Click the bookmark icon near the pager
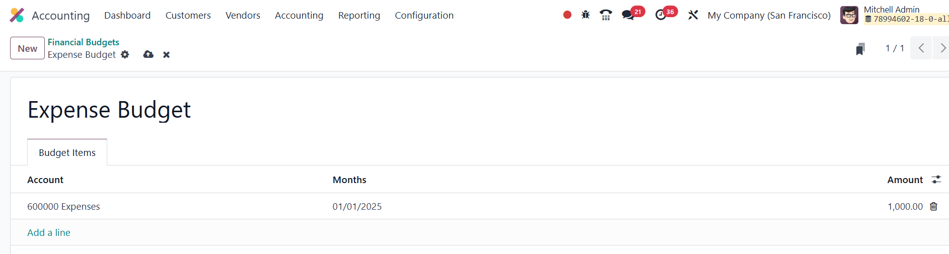This screenshot has height=254, width=949. [x=860, y=49]
